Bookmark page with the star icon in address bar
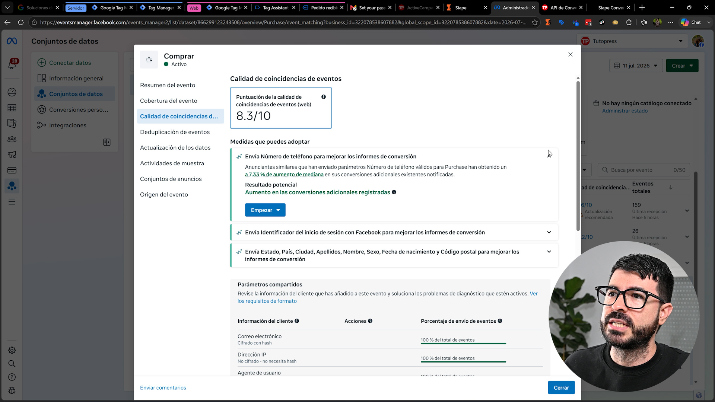 pos(535,22)
